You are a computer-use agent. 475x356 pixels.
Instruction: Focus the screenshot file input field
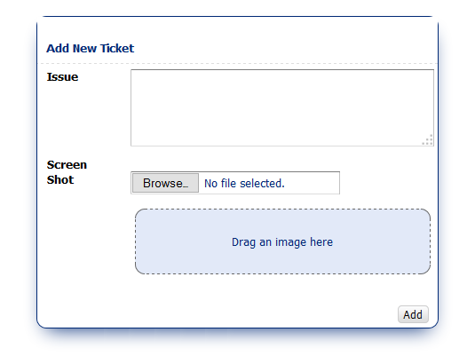(x=235, y=183)
